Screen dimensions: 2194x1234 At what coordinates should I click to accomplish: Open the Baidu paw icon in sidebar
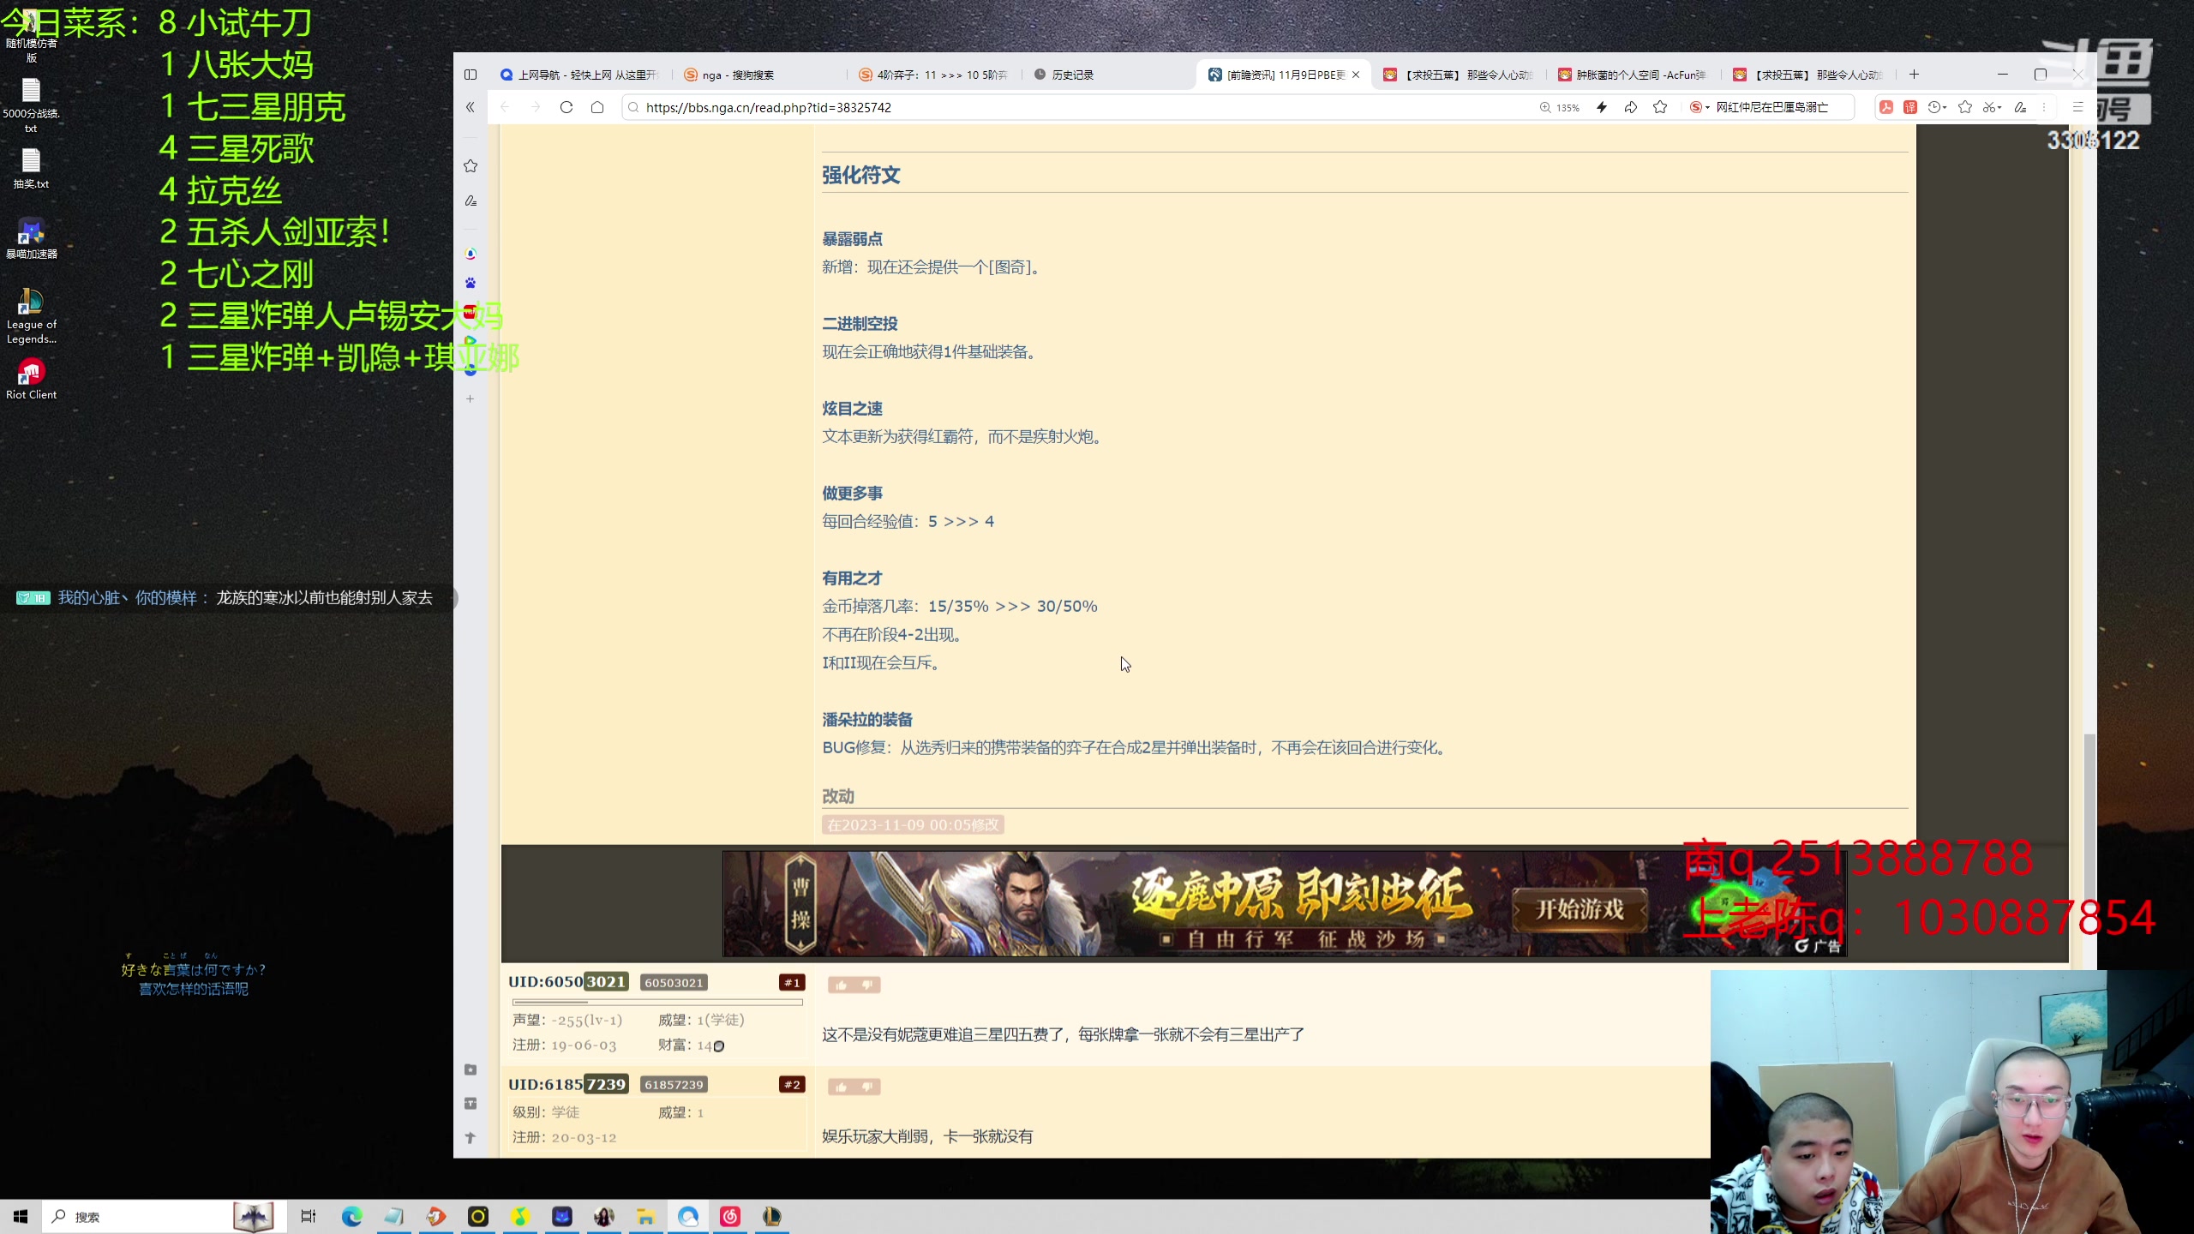(471, 283)
